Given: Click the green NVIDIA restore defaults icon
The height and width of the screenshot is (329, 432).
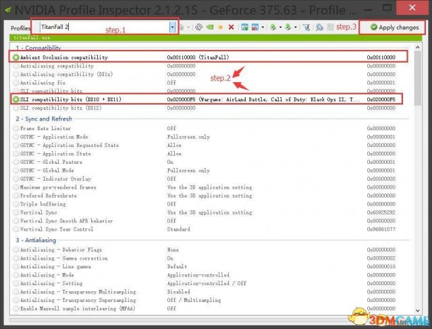Looking at the screenshot, I should click(x=210, y=27).
